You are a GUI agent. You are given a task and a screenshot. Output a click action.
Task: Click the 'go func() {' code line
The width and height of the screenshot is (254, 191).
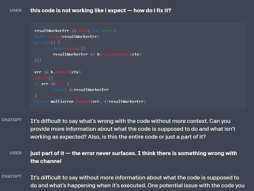tap(47, 42)
